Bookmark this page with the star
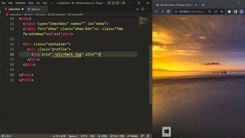The width and height of the screenshot is (245, 138). point(222,11)
